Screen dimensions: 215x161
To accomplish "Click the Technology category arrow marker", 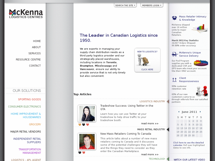I will tap(168, 159).
